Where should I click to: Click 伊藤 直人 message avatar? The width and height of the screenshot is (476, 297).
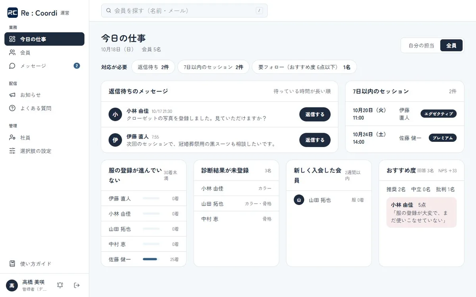click(x=115, y=140)
